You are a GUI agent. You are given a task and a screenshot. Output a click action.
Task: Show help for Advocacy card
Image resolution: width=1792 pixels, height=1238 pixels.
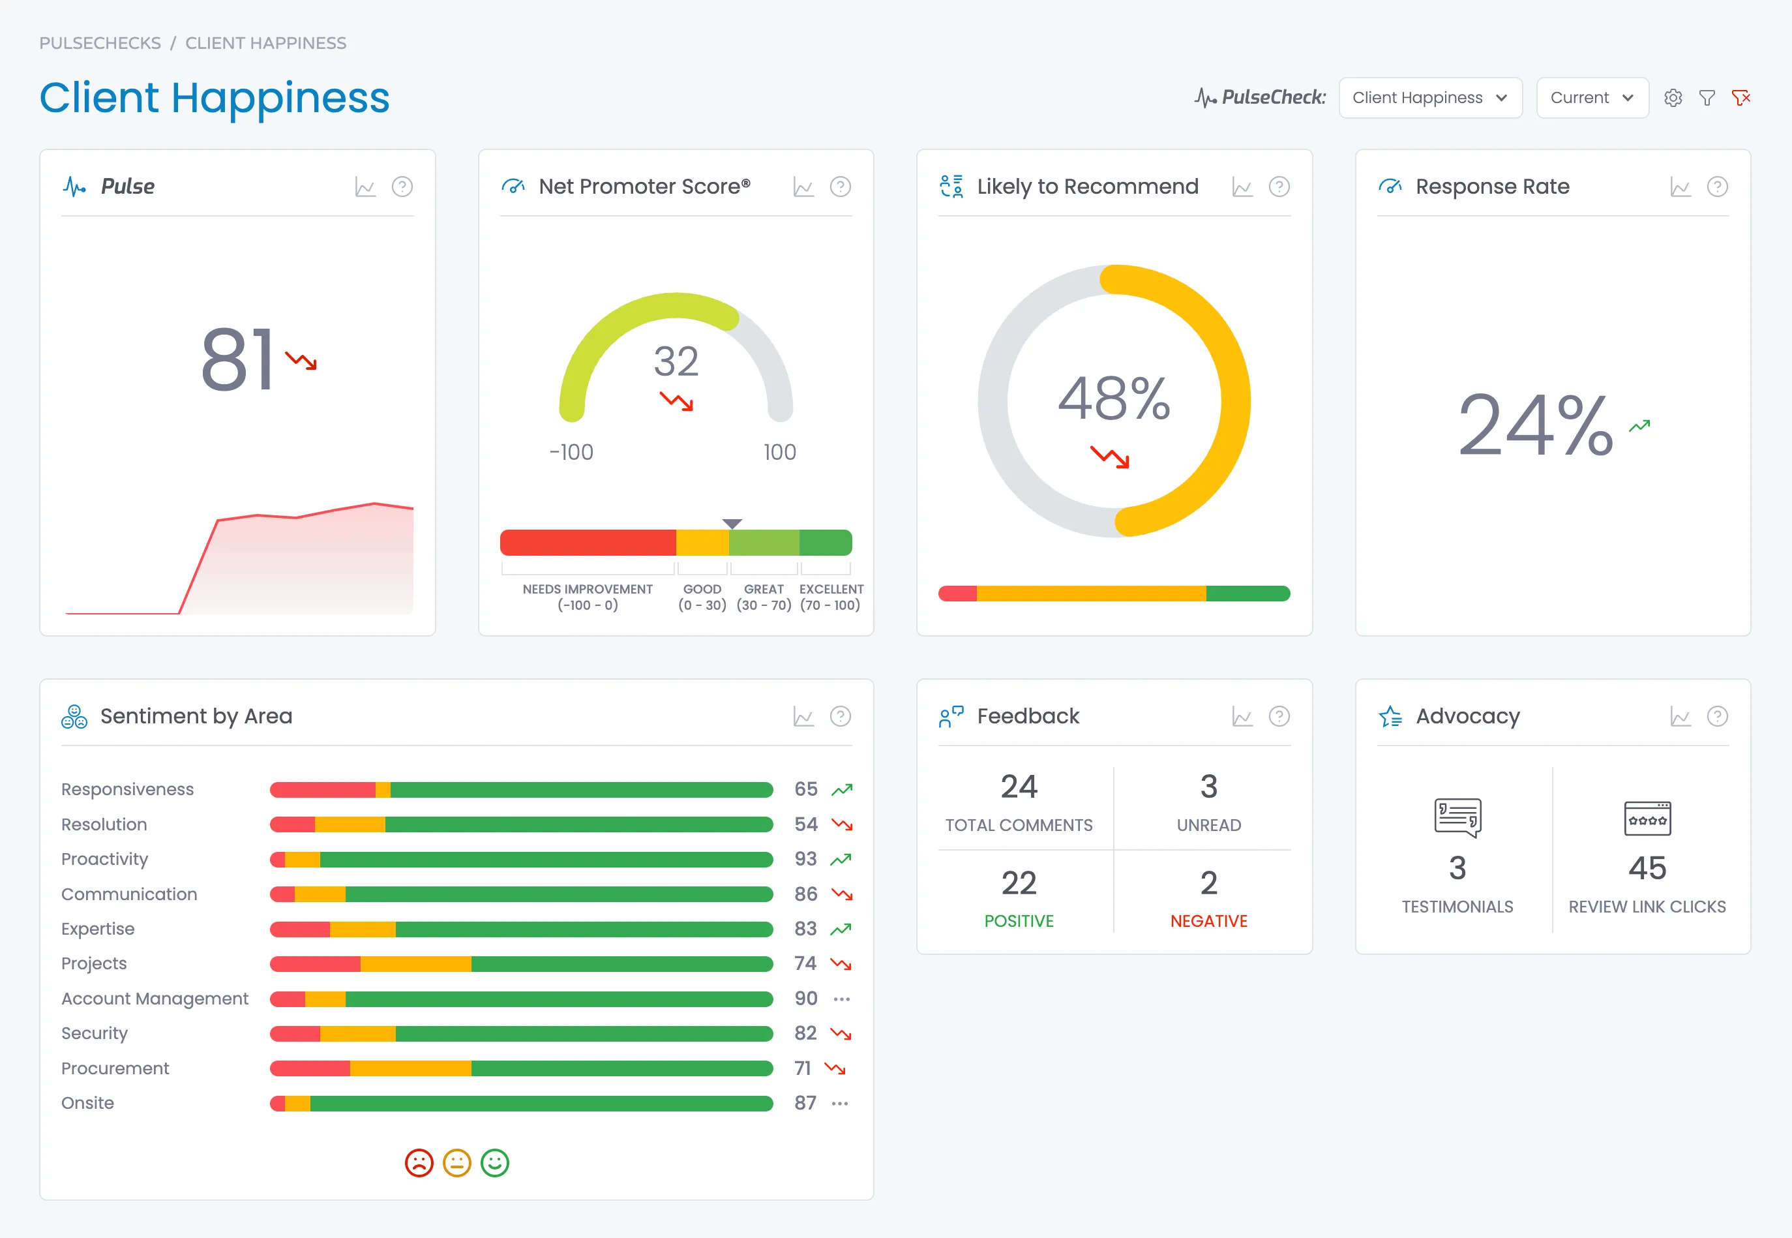tap(1718, 717)
